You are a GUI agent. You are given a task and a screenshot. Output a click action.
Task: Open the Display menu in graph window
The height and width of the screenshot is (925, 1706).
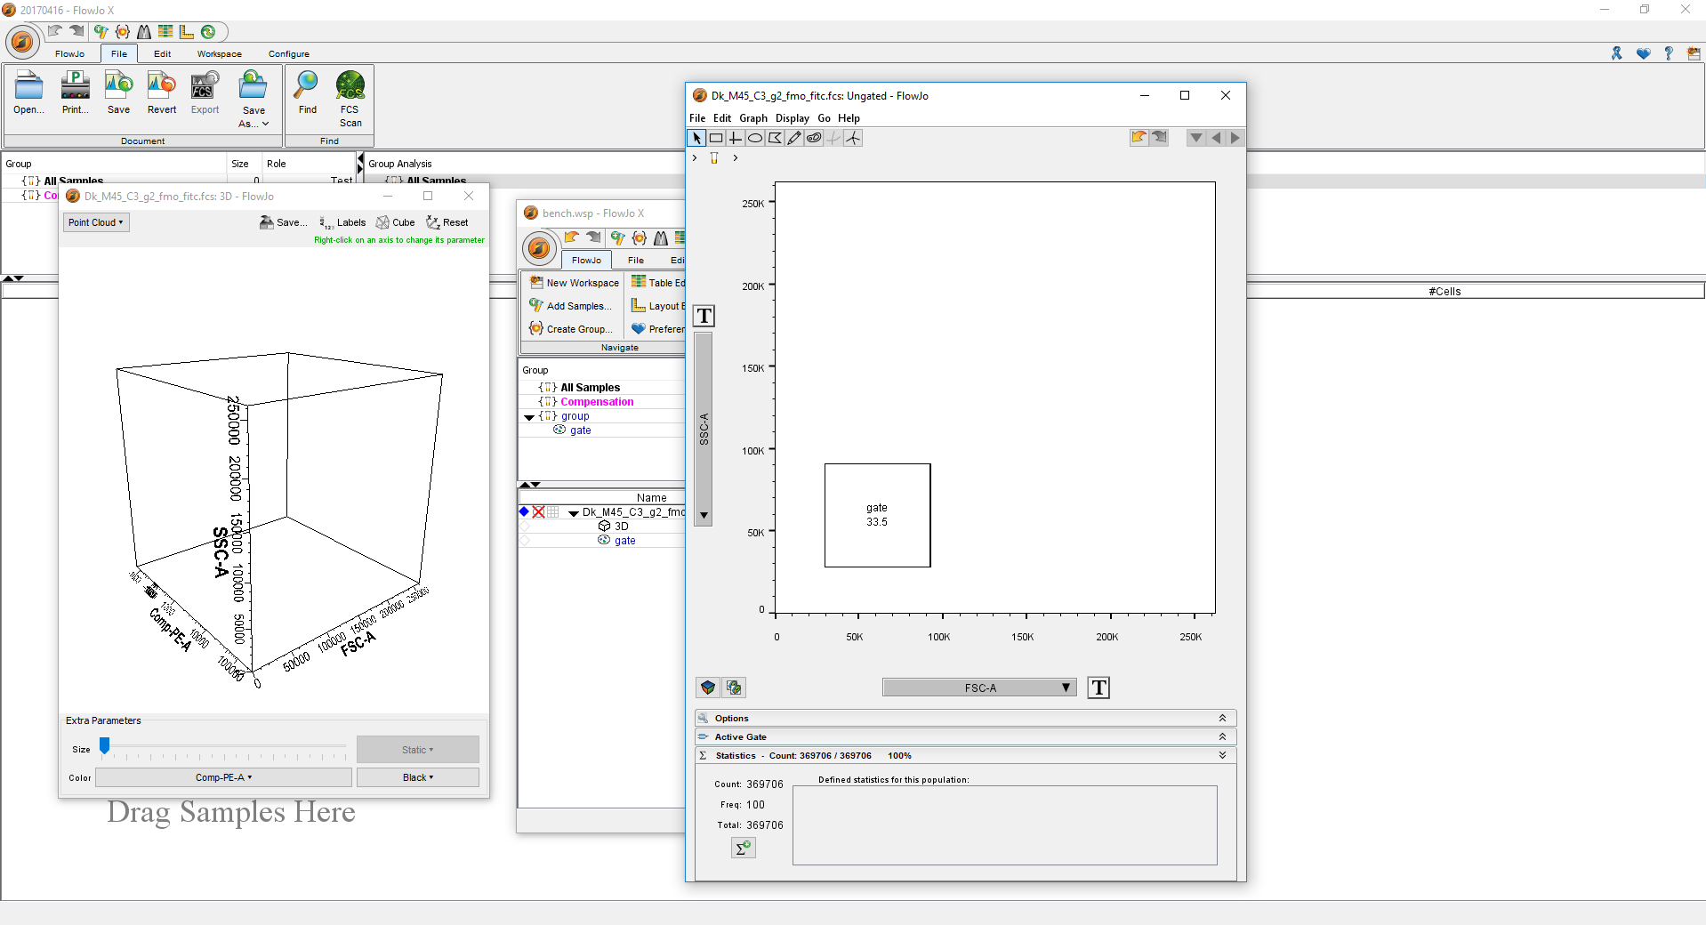pos(792,118)
